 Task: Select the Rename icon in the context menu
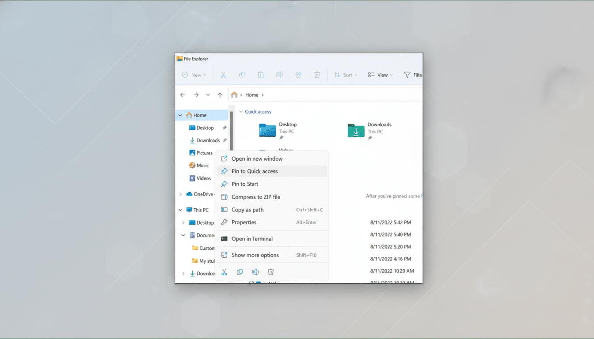[255, 272]
